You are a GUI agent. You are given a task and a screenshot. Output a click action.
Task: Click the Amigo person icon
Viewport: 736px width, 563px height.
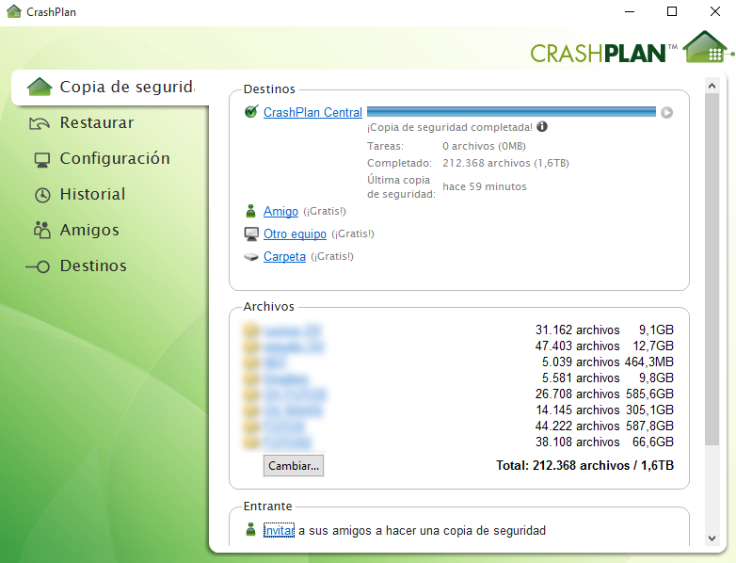[250, 211]
